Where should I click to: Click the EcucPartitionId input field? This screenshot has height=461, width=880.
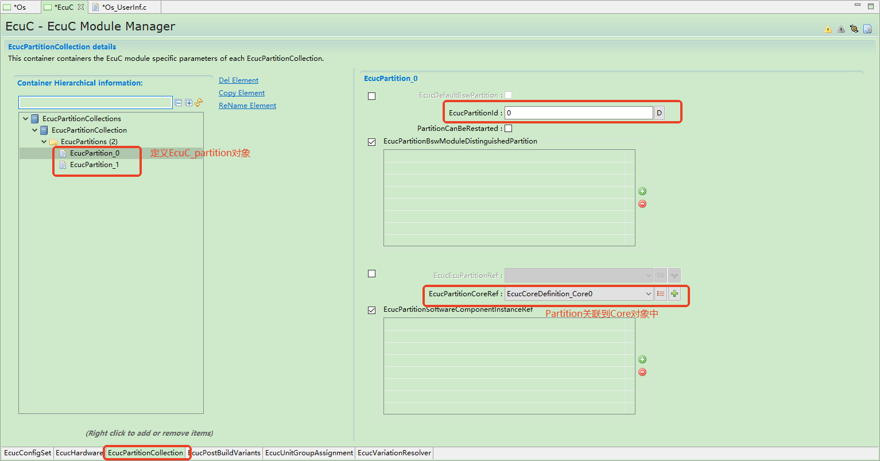[x=578, y=113]
